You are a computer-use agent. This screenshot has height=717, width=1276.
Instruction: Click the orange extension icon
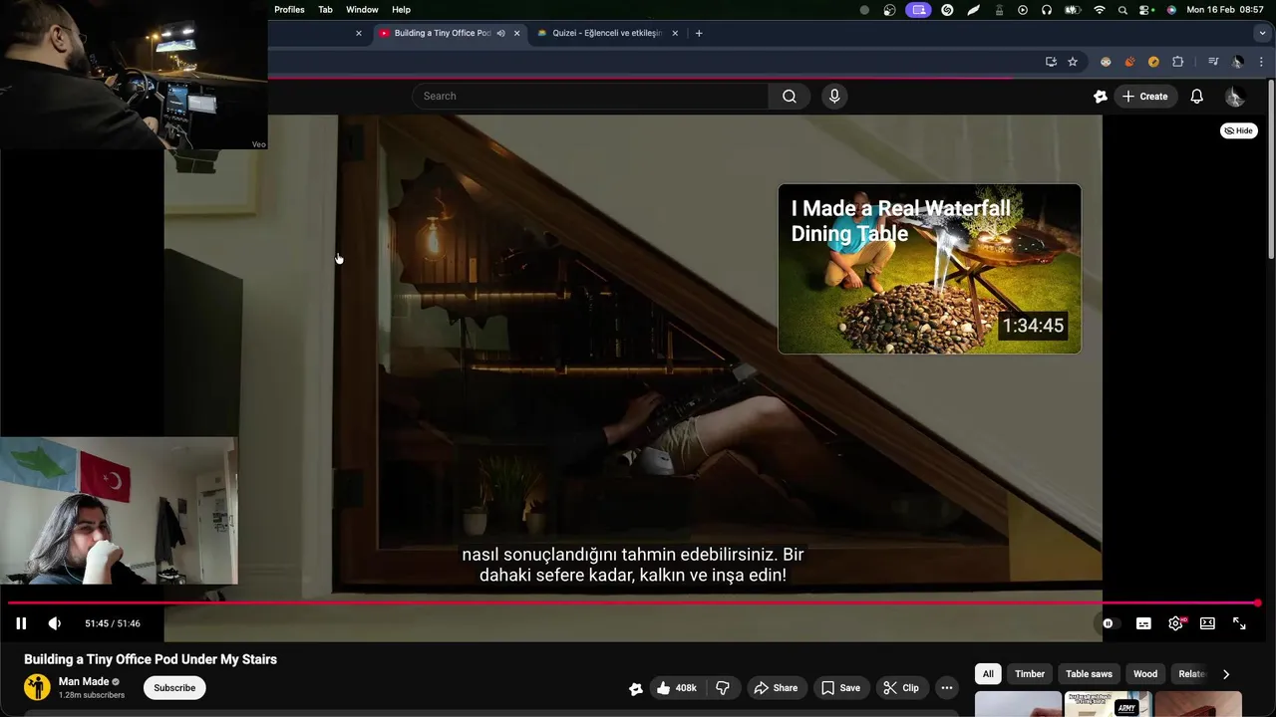(x=1129, y=62)
